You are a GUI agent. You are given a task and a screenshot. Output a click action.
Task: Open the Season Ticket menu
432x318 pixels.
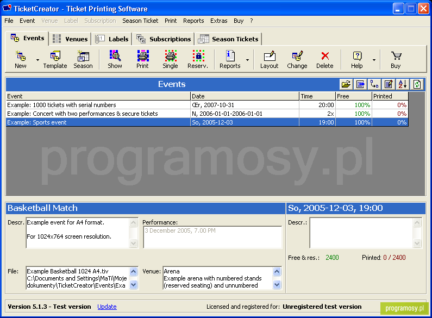click(x=140, y=21)
